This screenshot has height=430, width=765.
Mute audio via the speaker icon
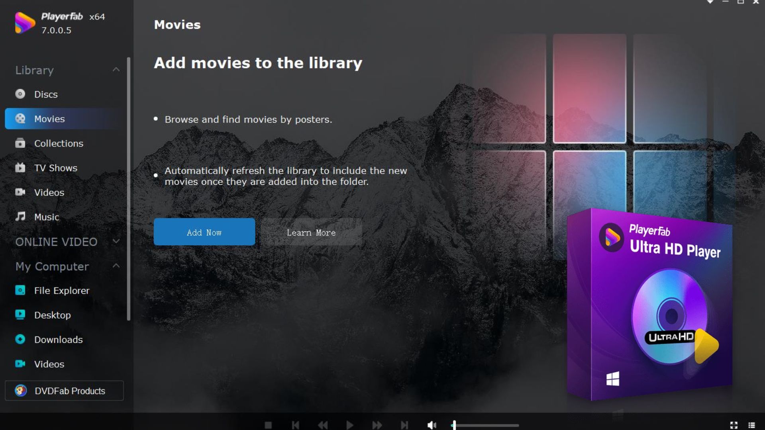[x=432, y=425]
